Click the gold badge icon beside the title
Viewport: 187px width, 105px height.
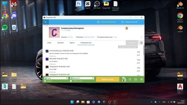pos(127,28)
